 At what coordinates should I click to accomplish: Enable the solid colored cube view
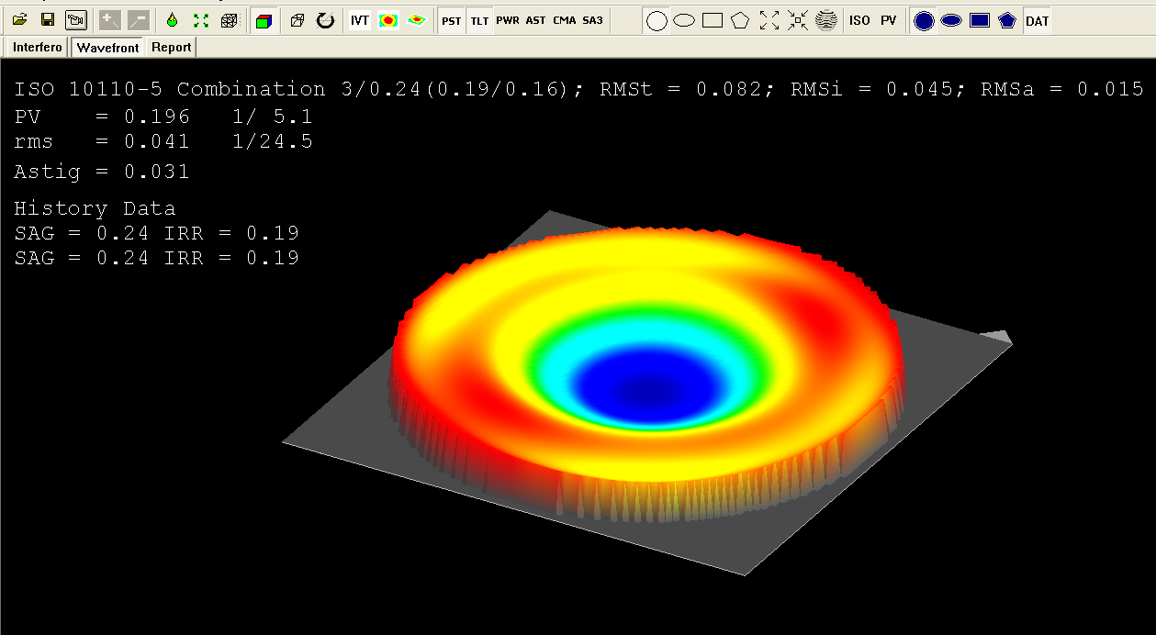(264, 20)
